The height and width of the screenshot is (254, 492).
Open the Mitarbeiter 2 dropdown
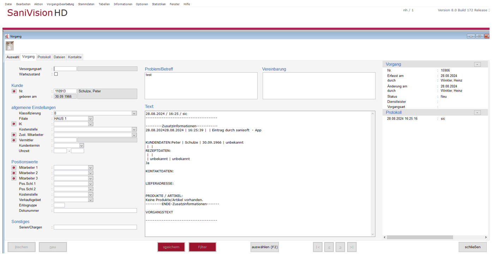pos(91,173)
